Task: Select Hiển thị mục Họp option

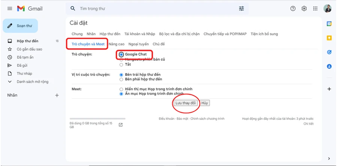Action: 121,89
